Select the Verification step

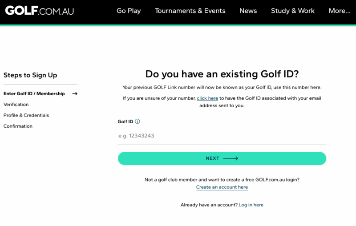[x=16, y=105]
